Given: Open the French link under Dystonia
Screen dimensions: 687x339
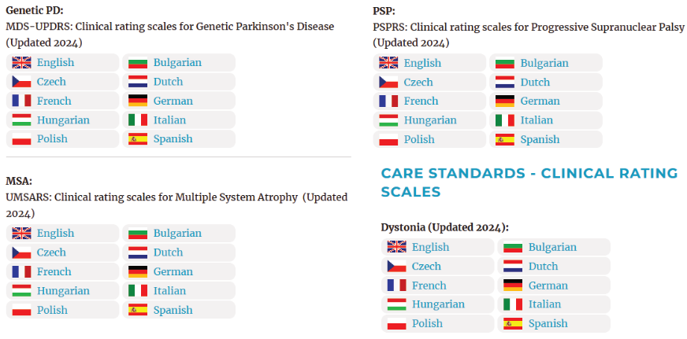Looking at the screenshot, I should 429,286.
